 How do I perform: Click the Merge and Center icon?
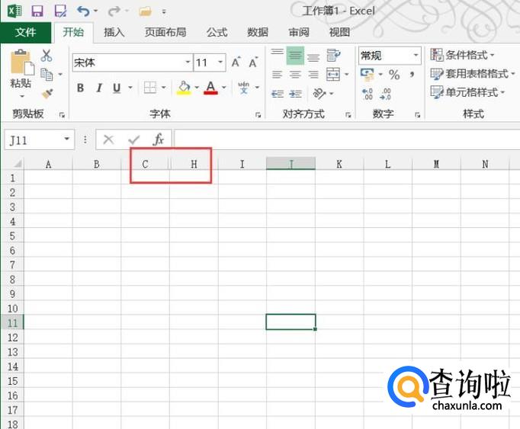click(x=333, y=74)
